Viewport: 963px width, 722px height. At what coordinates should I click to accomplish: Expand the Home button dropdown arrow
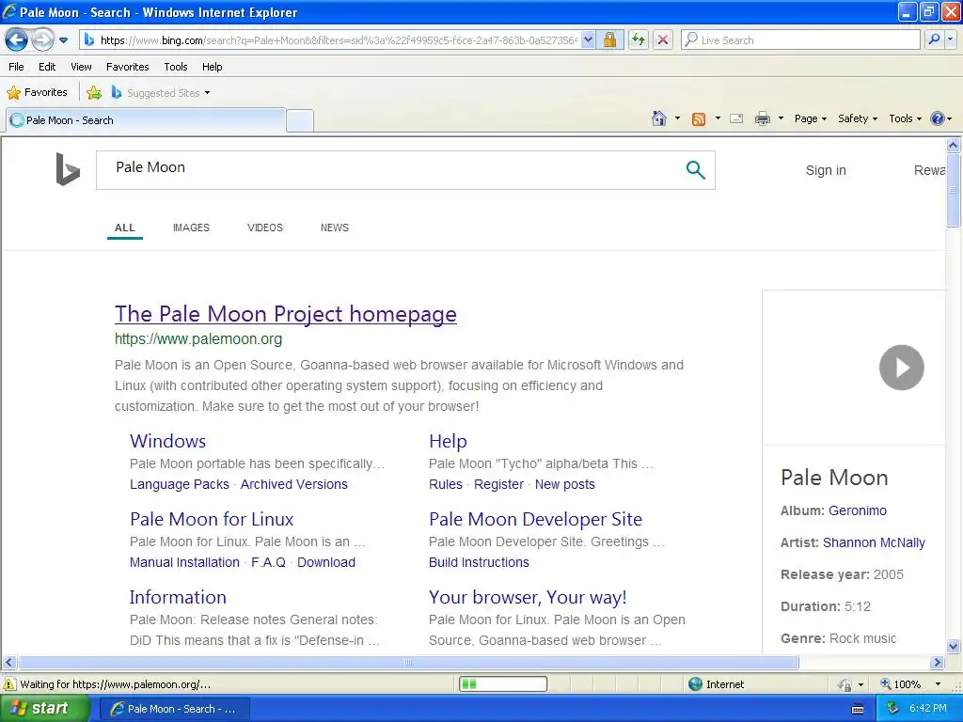click(677, 118)
